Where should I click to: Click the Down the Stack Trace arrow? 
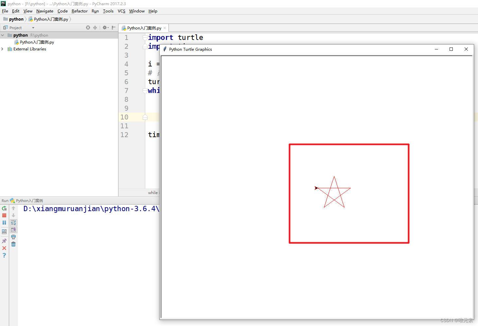[13, 215]
